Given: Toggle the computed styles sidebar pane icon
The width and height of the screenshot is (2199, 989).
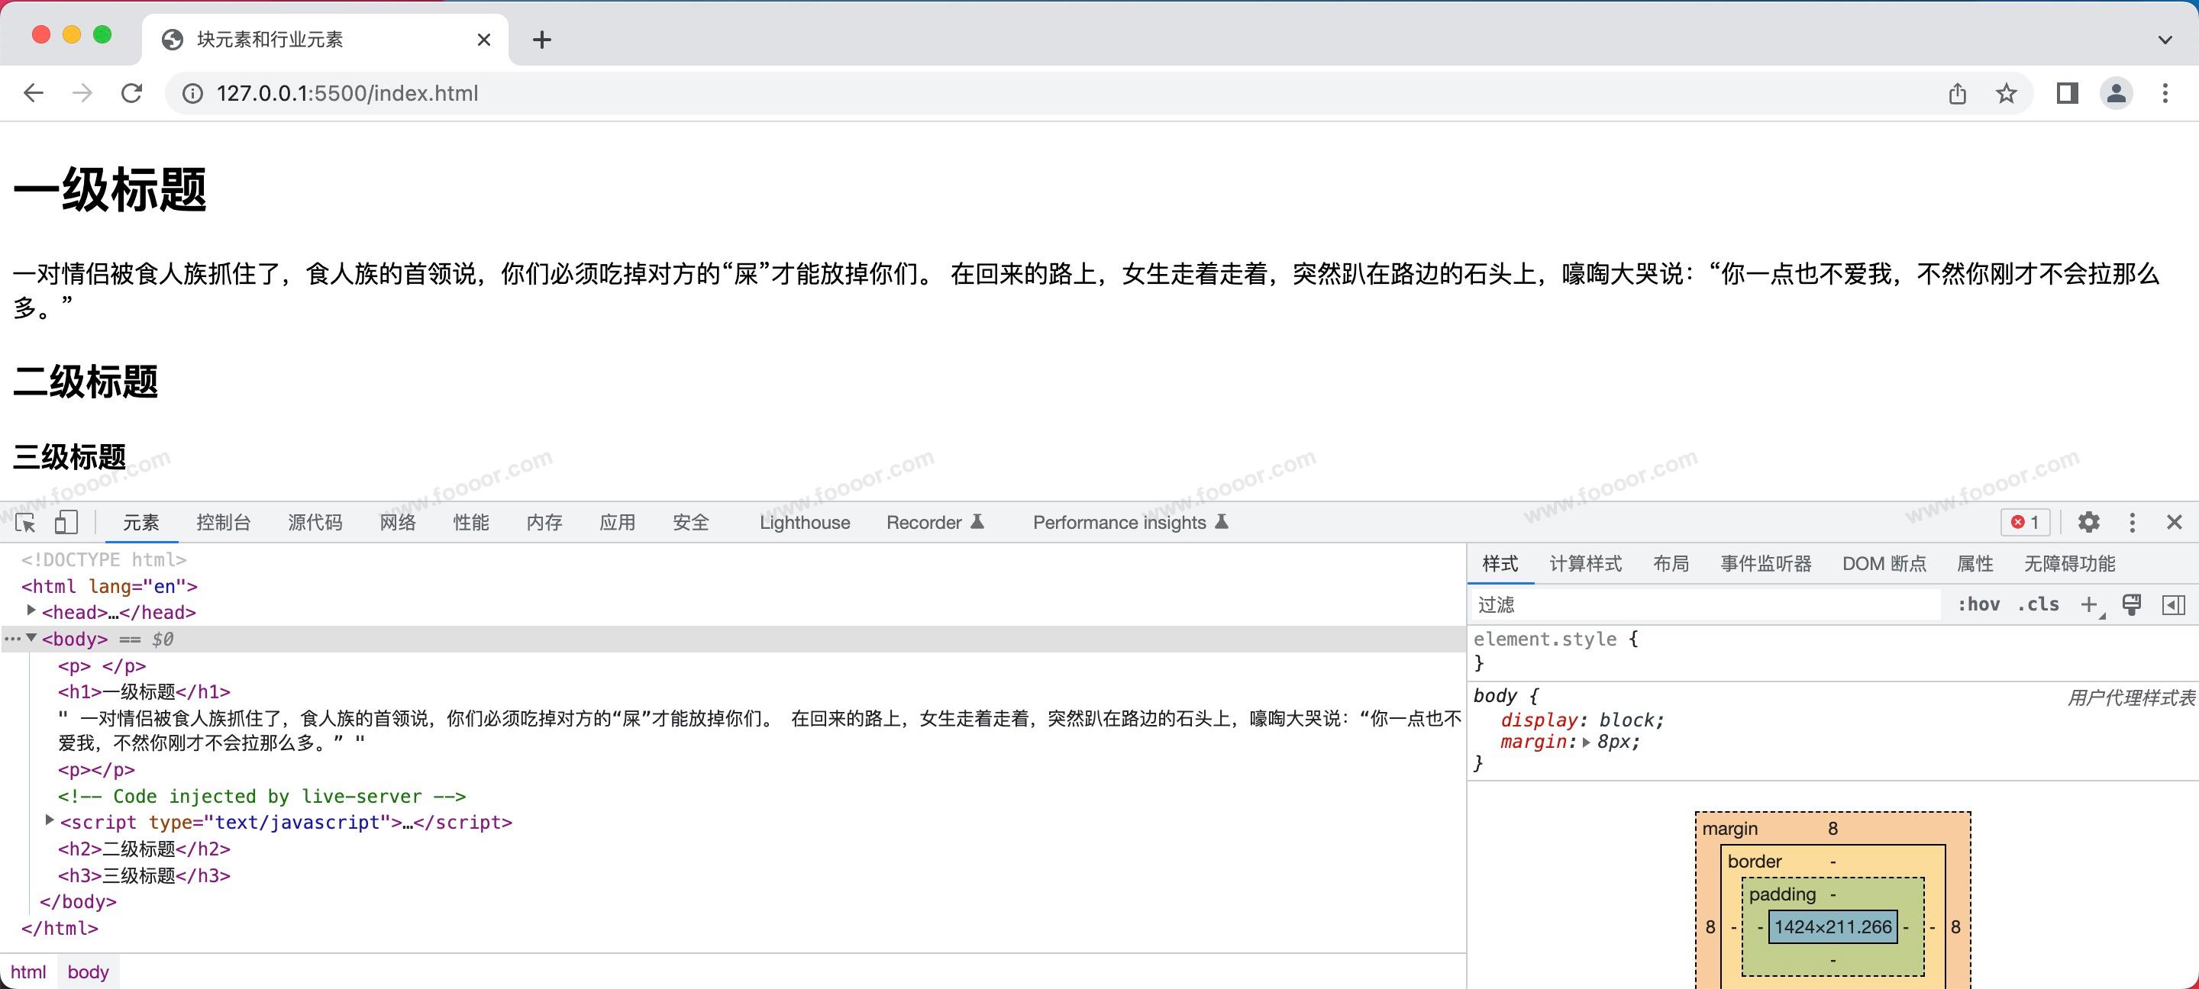Looking at the screenshot, I should [x=2173, y=604].
